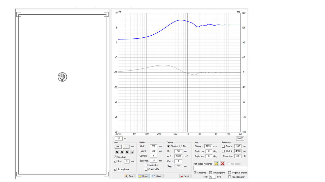Click the start frequency 20 Hz field
Screen dimensions: 325x182
(x=119, y=139)
